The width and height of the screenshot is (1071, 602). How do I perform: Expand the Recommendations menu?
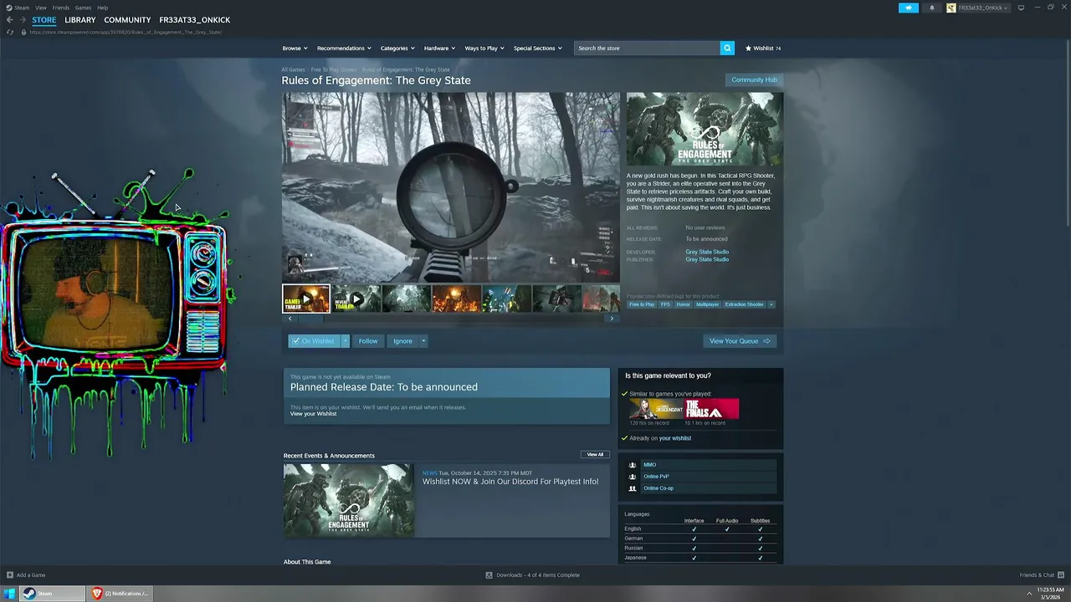(344, 48)
